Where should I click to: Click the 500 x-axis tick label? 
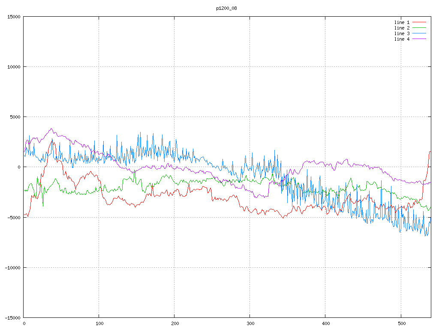click(x=401, y=324)
